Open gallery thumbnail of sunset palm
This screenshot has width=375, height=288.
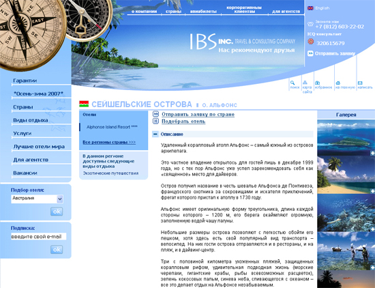346,279
